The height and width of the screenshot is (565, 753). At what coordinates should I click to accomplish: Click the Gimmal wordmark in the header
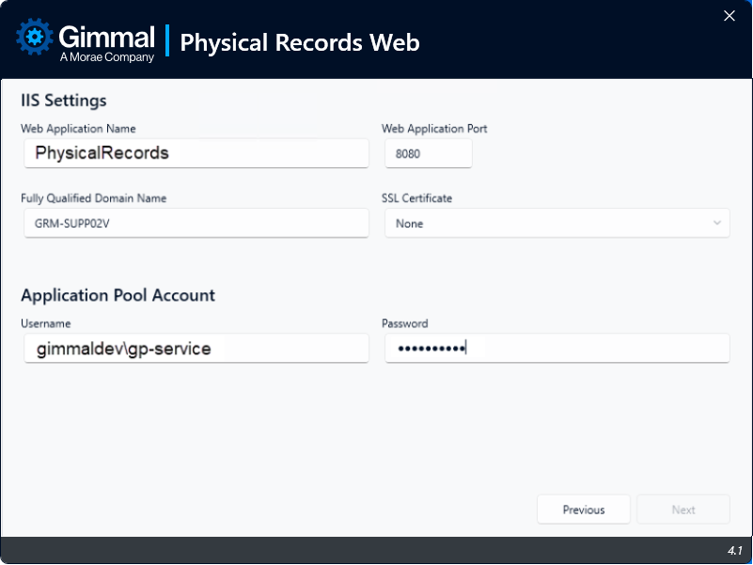106,37
